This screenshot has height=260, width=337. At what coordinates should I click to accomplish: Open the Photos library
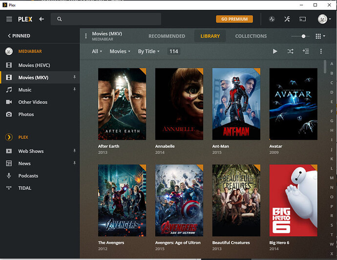pos(26,114)
